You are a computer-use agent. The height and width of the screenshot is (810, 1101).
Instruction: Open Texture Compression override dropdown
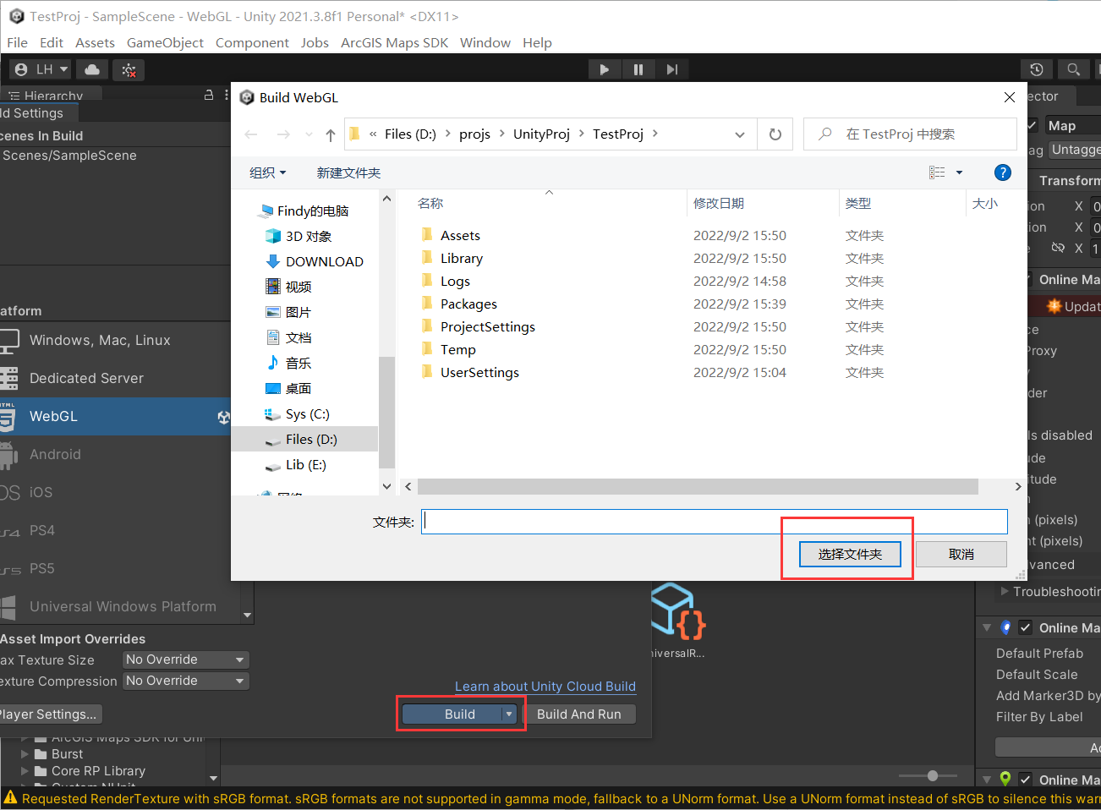click(186, 681)
